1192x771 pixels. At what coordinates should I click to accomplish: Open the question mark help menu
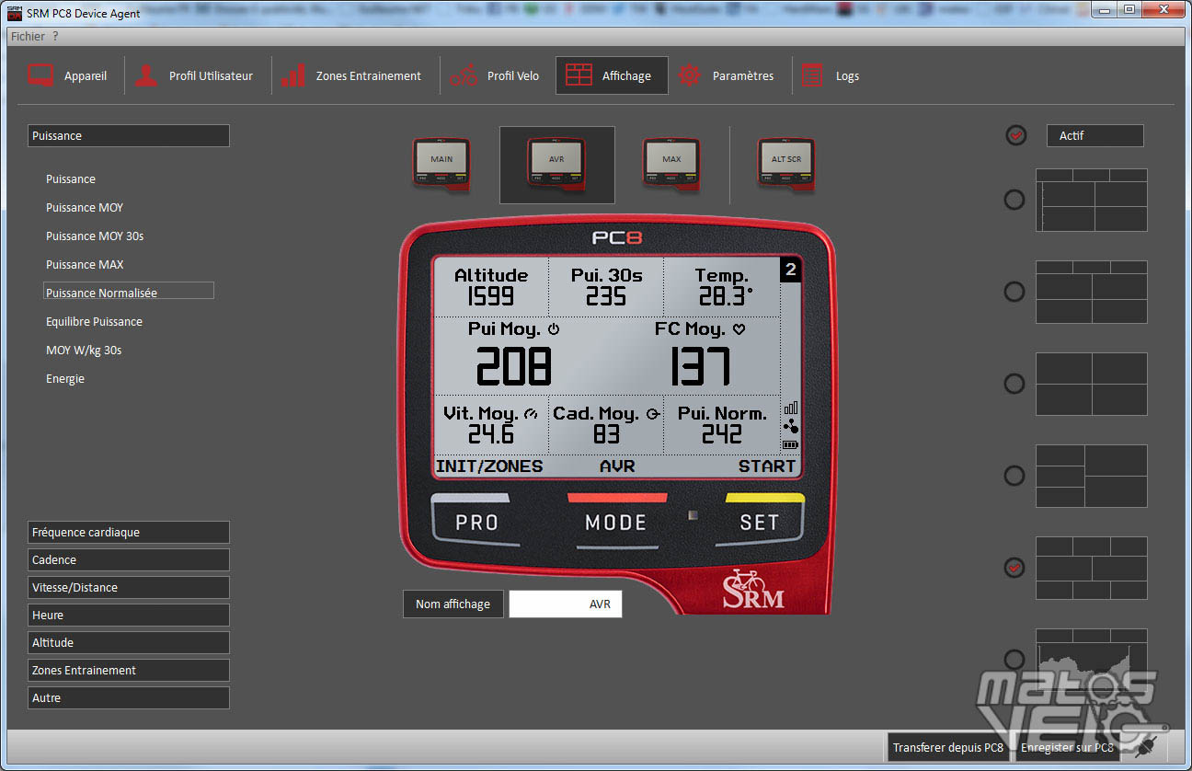pos(55,36)
